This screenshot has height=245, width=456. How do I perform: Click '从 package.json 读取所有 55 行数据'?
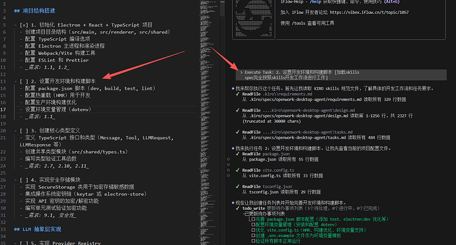[280, 160]
